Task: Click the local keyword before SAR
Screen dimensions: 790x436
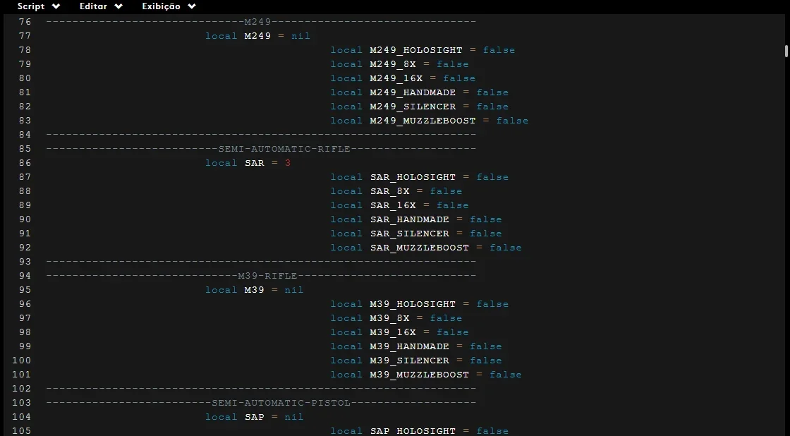Action: pyautogui.click(x=221, y=163)
